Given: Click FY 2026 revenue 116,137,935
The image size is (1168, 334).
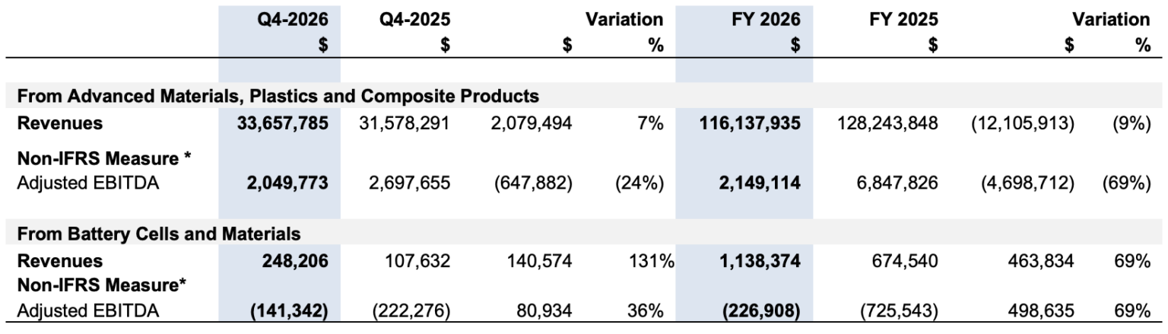Looking at the screenshot, I should coord(749,124).
